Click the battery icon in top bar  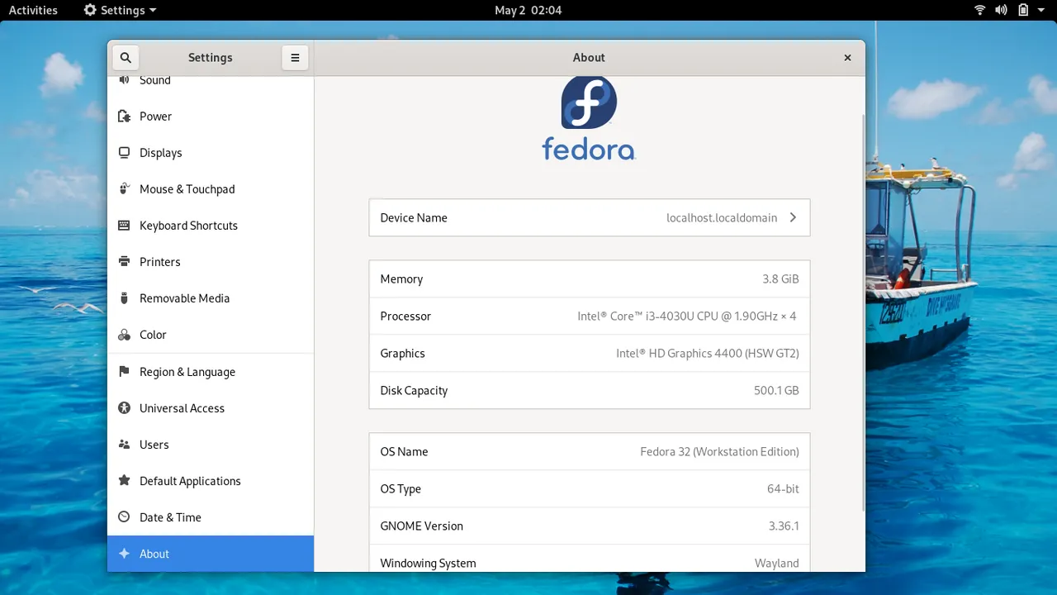tap(1023, 10)
